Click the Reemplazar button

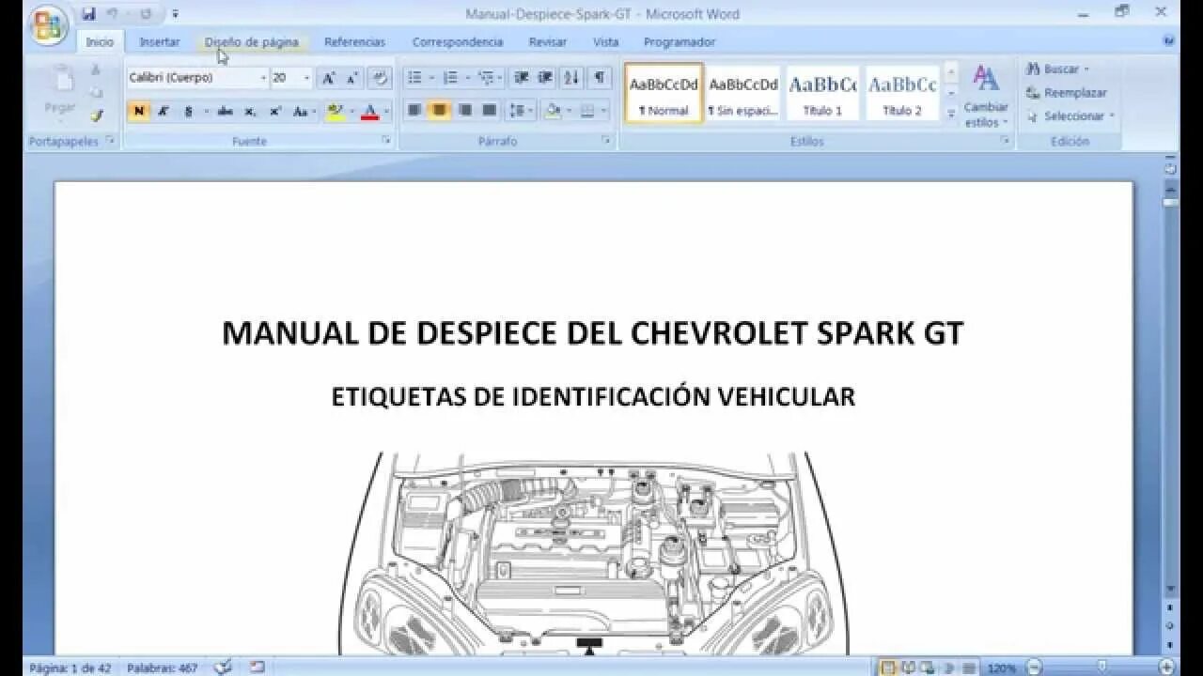[x=1067, y=93]
